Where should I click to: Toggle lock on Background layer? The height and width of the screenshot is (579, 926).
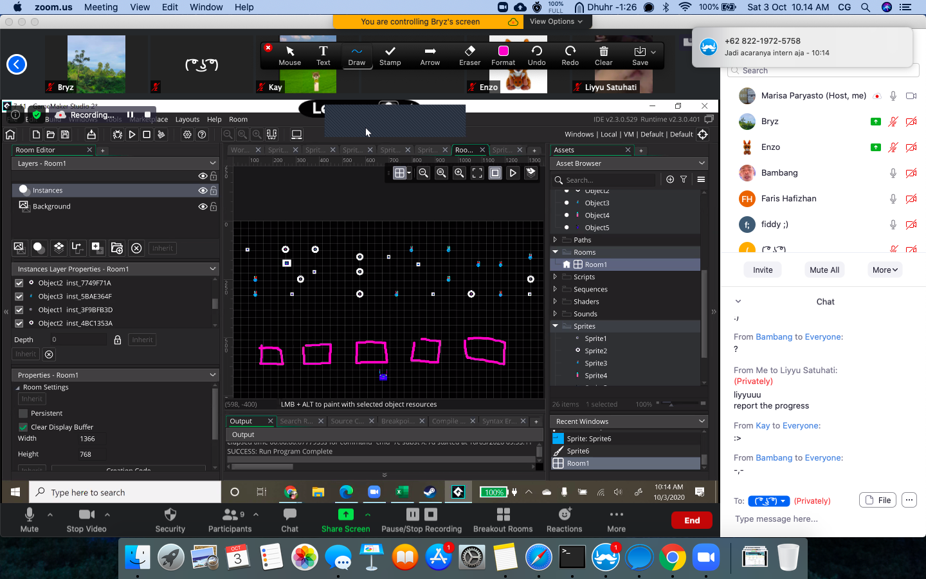pyautogui.click(x=213, y=207)
